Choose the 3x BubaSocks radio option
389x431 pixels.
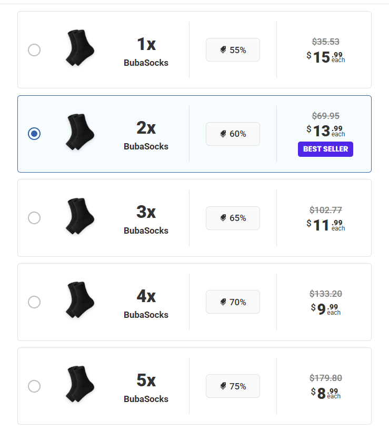[34, 217]
